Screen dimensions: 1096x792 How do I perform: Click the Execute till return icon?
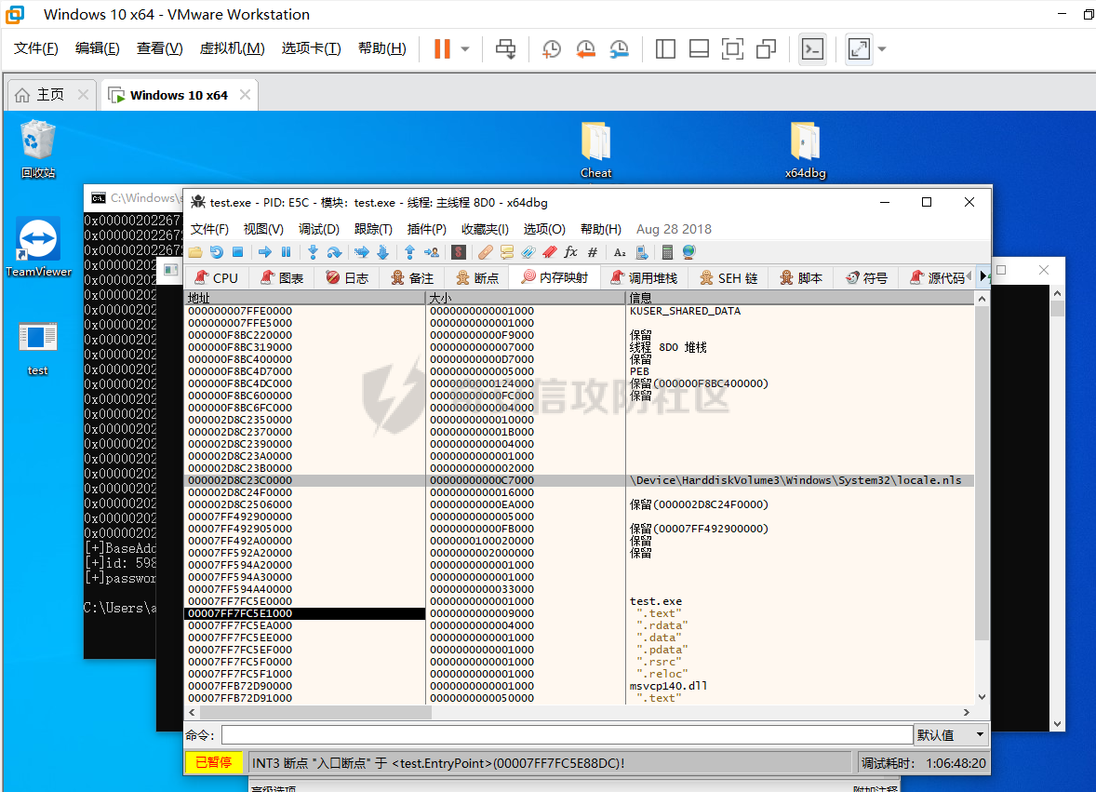(409, 252)
